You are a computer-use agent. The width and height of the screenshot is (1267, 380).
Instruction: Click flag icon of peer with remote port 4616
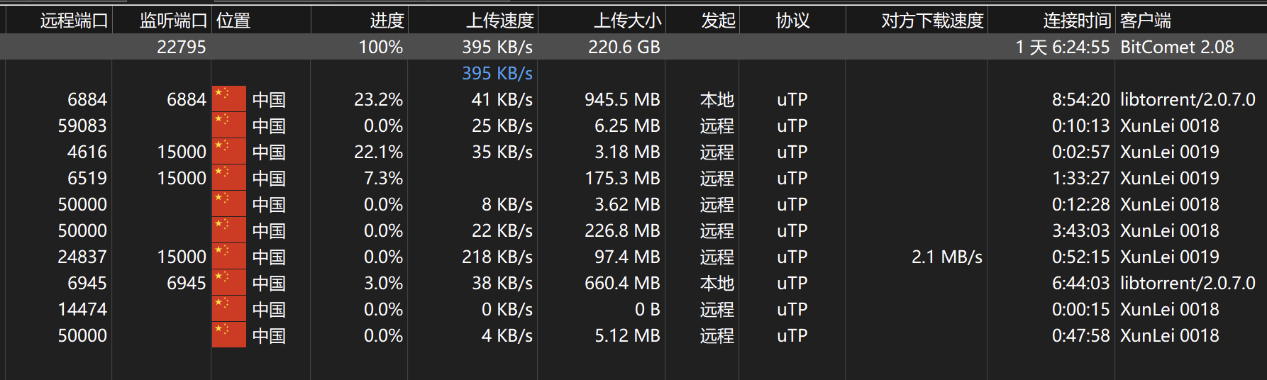229,152
